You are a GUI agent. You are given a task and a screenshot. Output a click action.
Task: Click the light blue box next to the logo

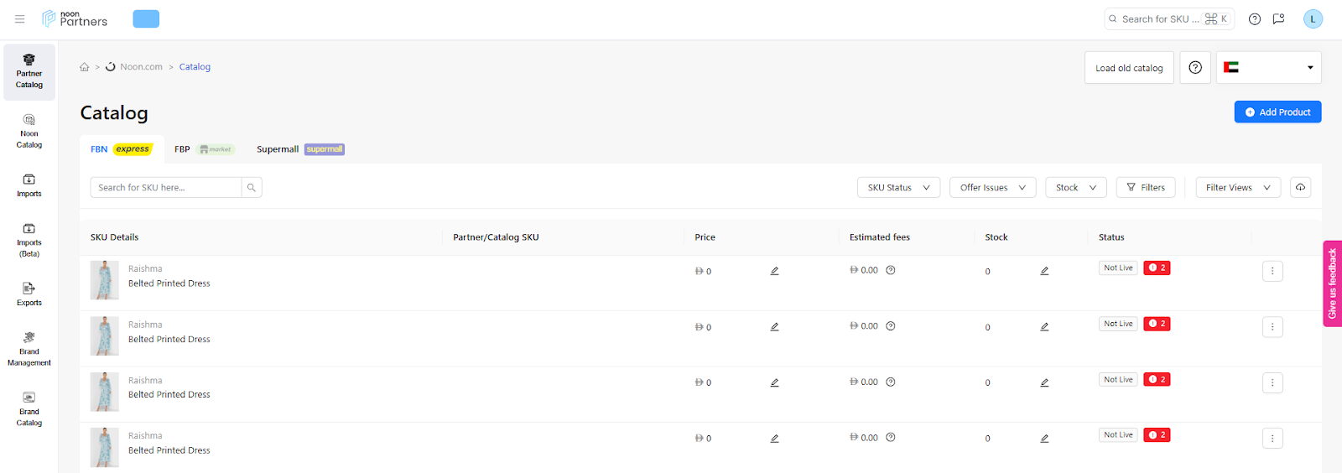[x=146, y=19]
